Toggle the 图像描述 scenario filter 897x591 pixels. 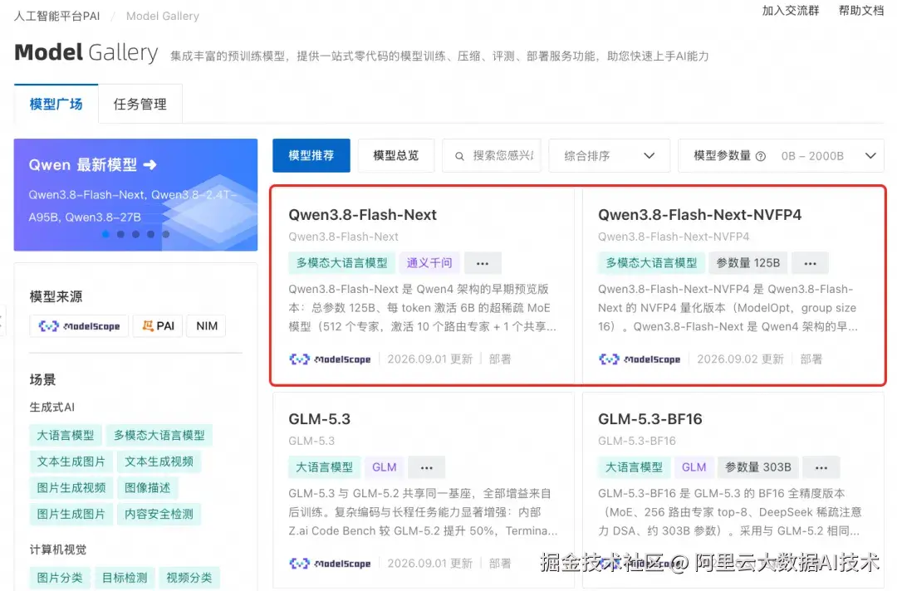(x=148, y=487)
